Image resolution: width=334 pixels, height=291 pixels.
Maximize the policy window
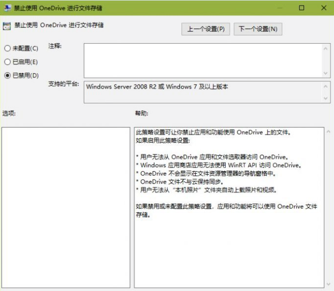click(301, 8)
